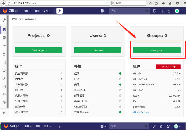Open issues icon in top navbar
Screen dimensions: 186x130
pos(155,11)
